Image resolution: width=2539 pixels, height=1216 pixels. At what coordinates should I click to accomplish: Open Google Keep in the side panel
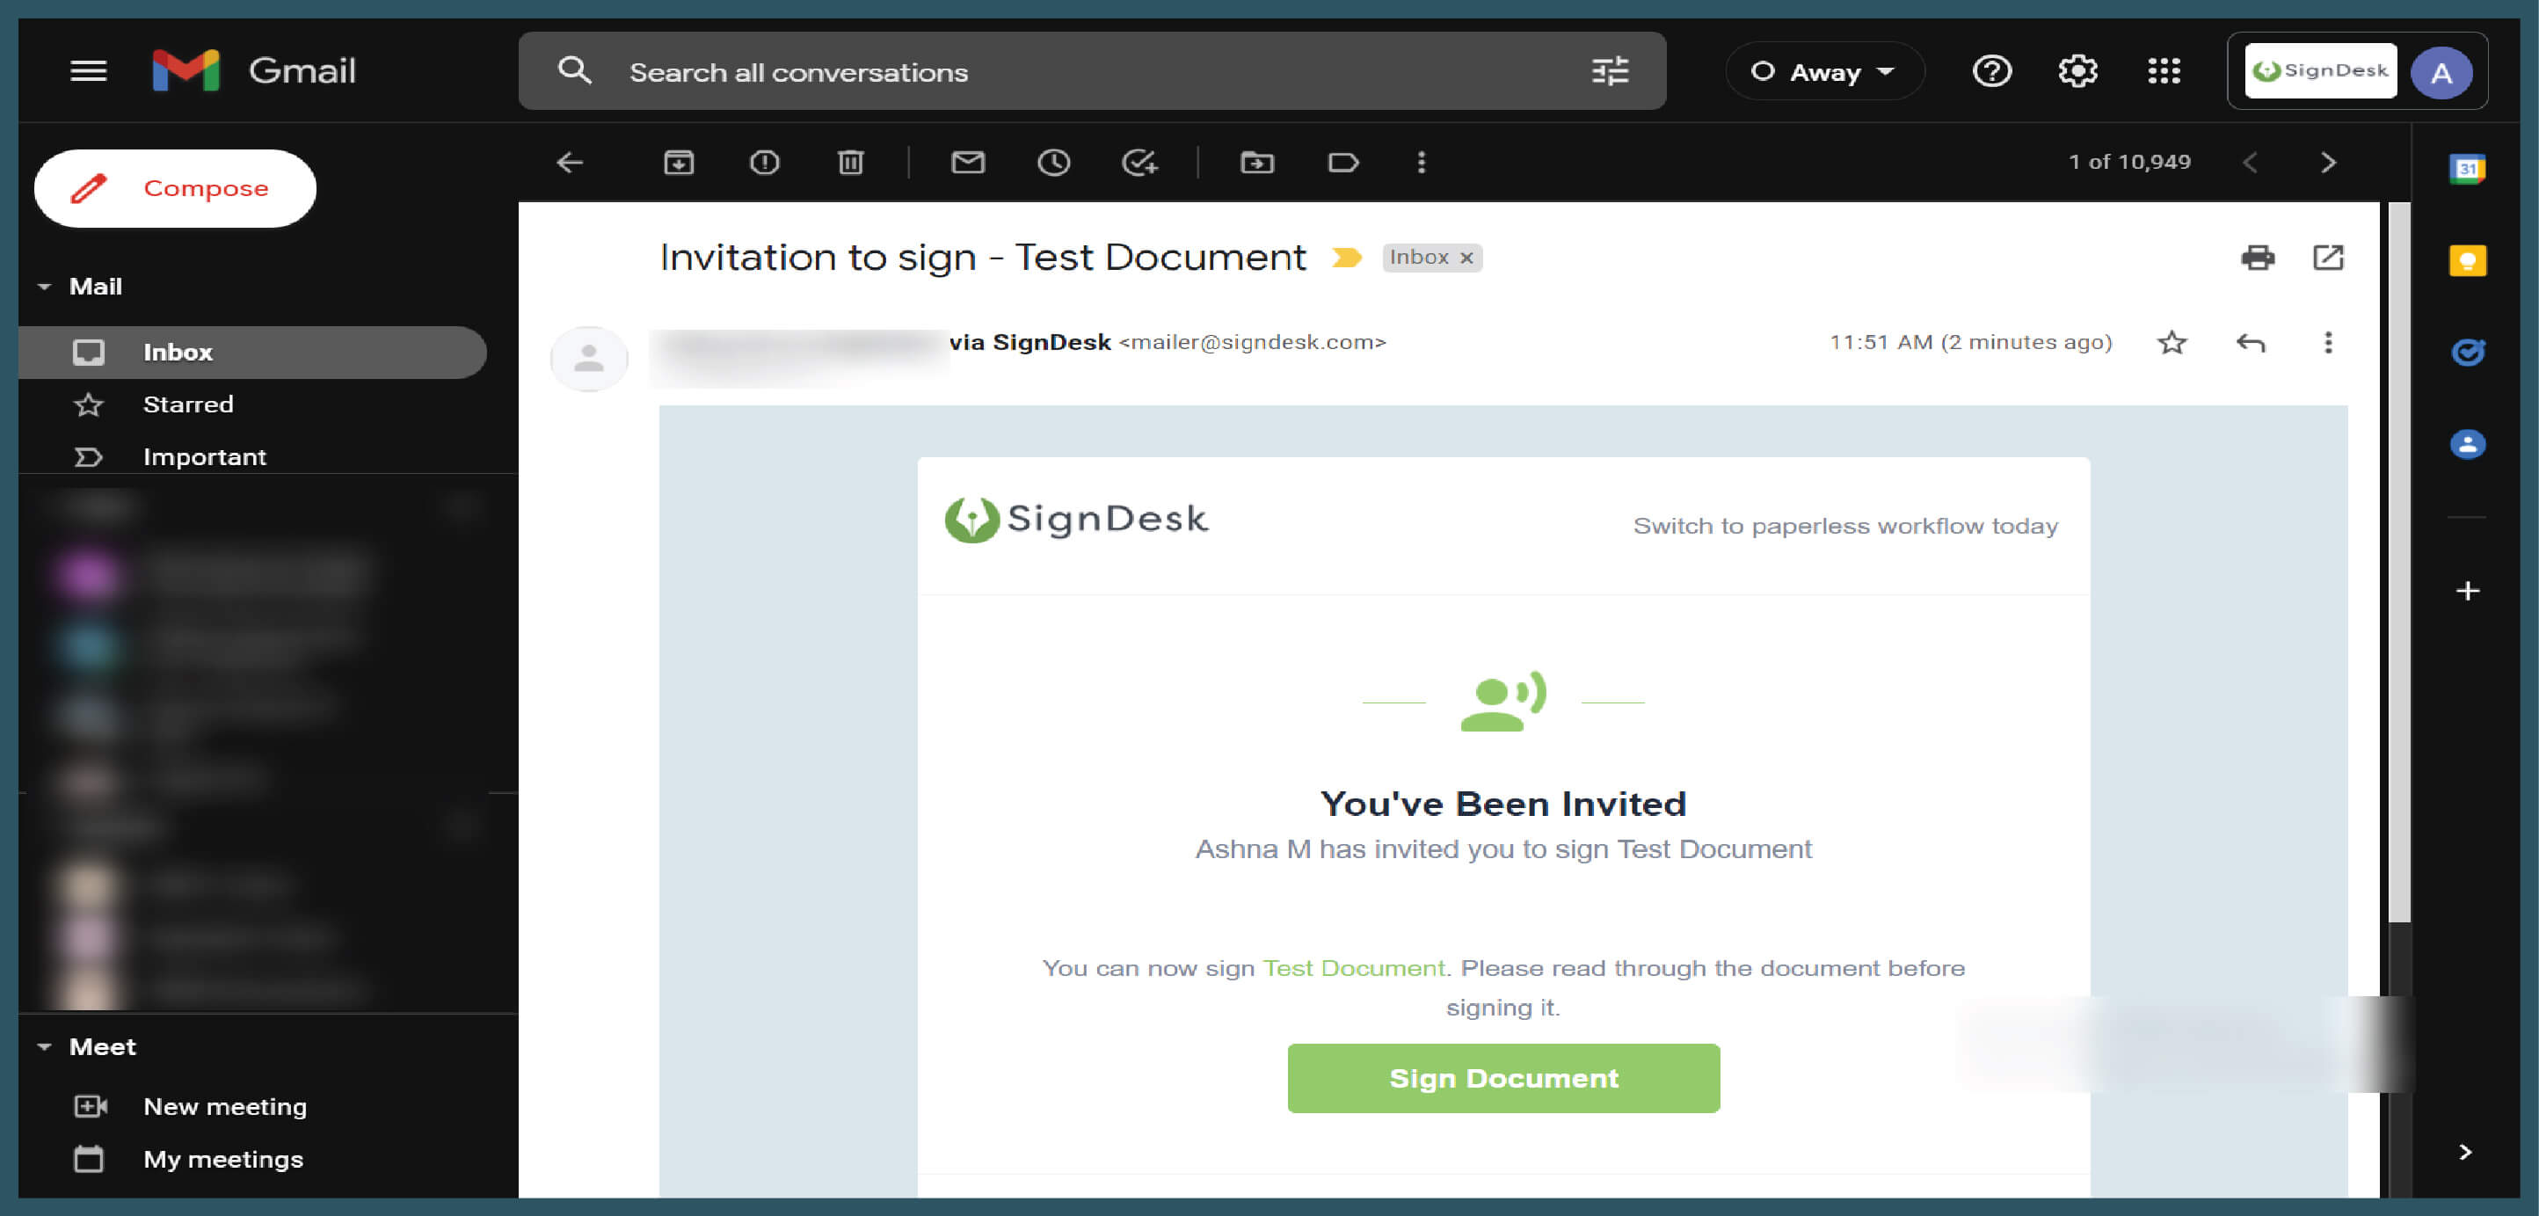pos(2468,259)
